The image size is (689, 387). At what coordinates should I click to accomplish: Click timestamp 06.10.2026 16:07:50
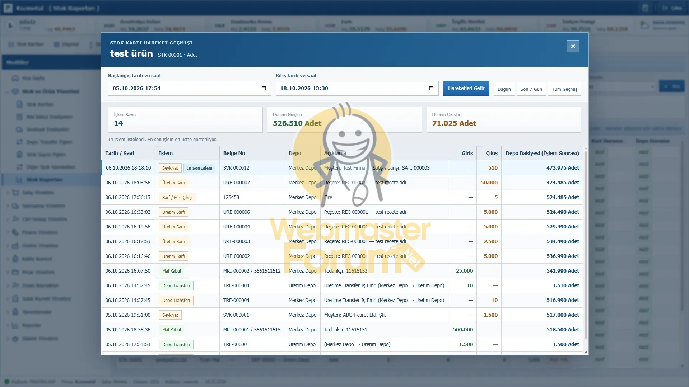(128, 271)
